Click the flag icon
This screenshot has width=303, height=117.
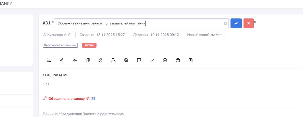[x=139, y=60]
